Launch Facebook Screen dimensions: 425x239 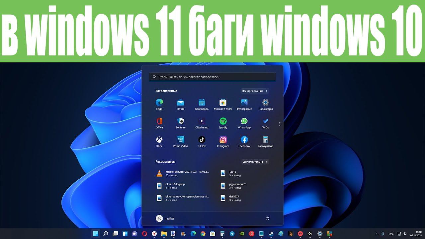click(244, 141)
